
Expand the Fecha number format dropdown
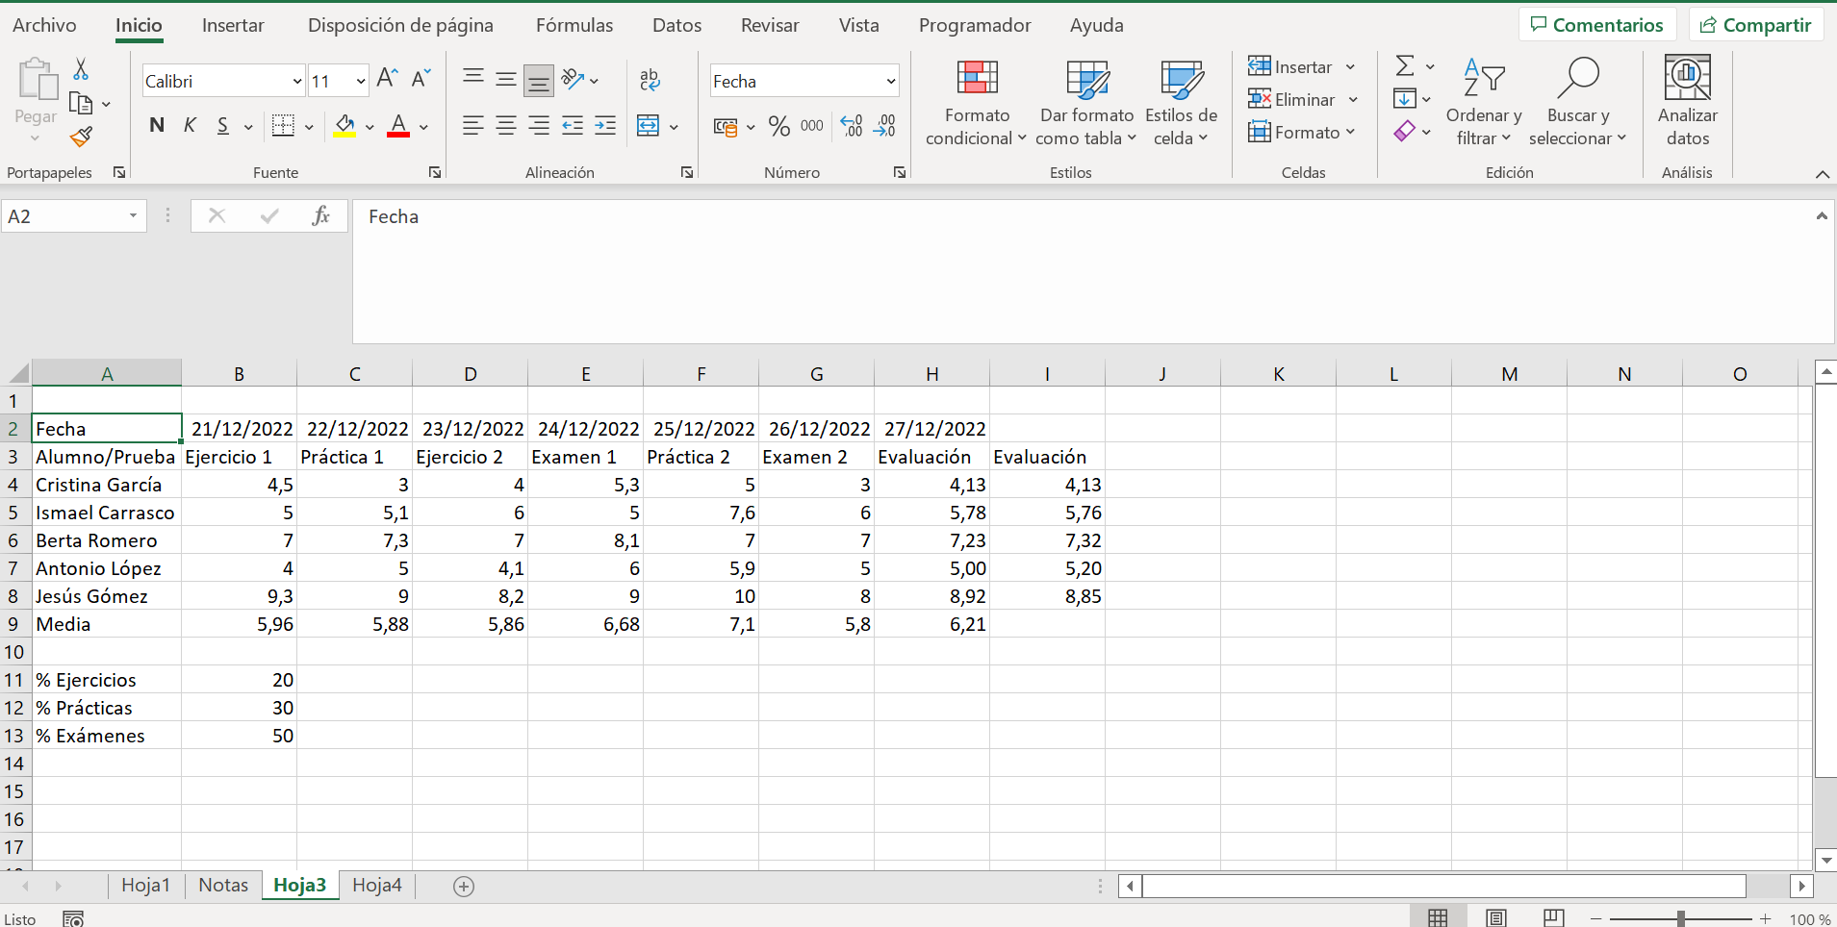click(890, 82)
